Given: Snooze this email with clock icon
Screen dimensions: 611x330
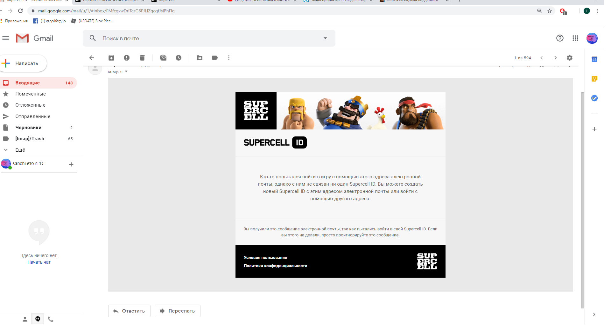Looking at the screenshot, I should 179,58.
